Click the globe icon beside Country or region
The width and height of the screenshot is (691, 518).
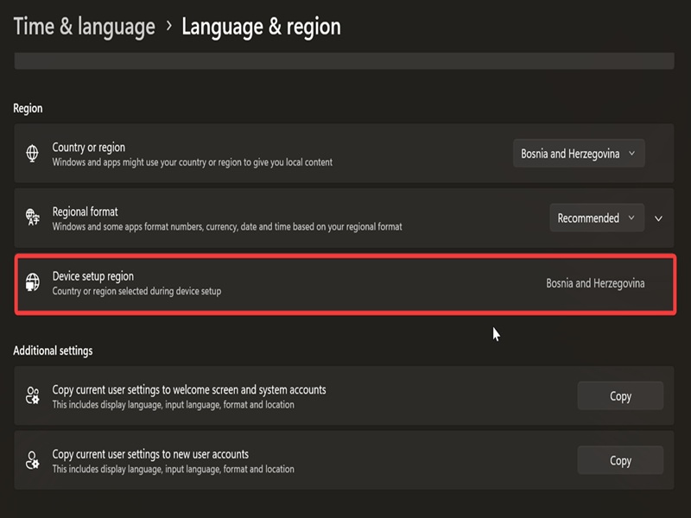tap(32, 154)
